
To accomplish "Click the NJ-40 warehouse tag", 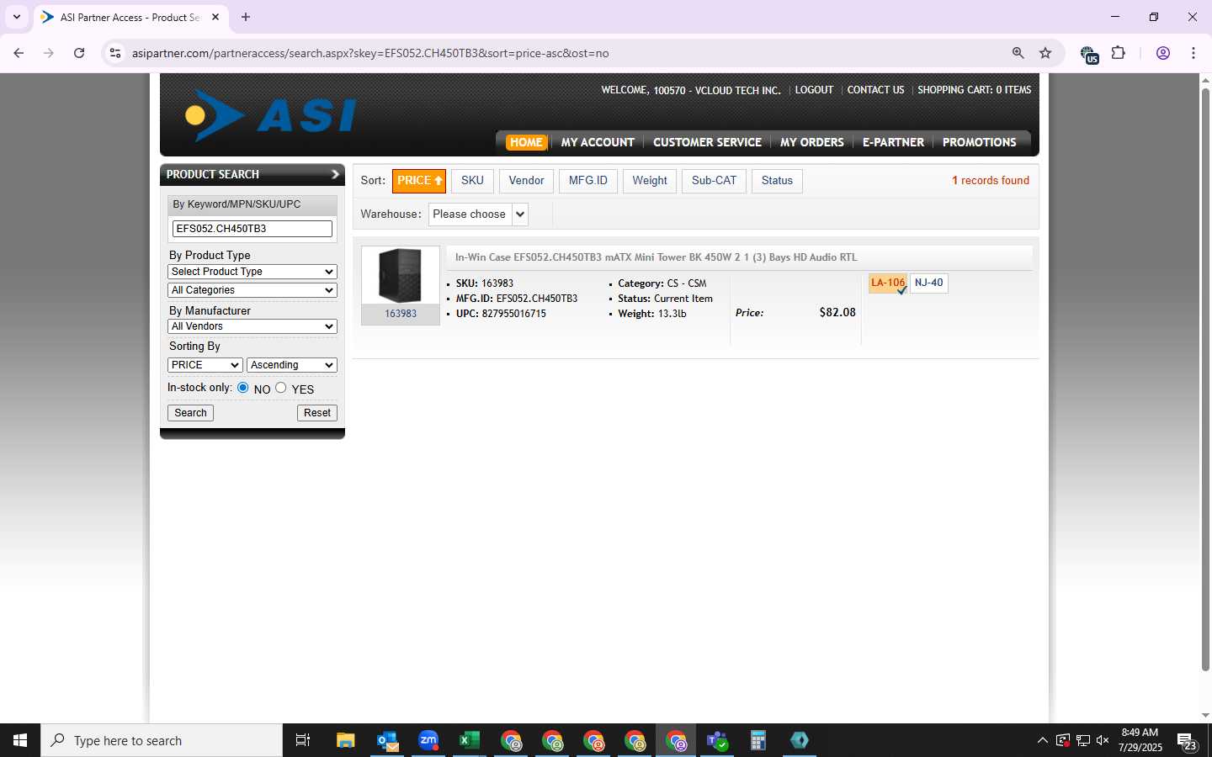I will pos(929,283).
